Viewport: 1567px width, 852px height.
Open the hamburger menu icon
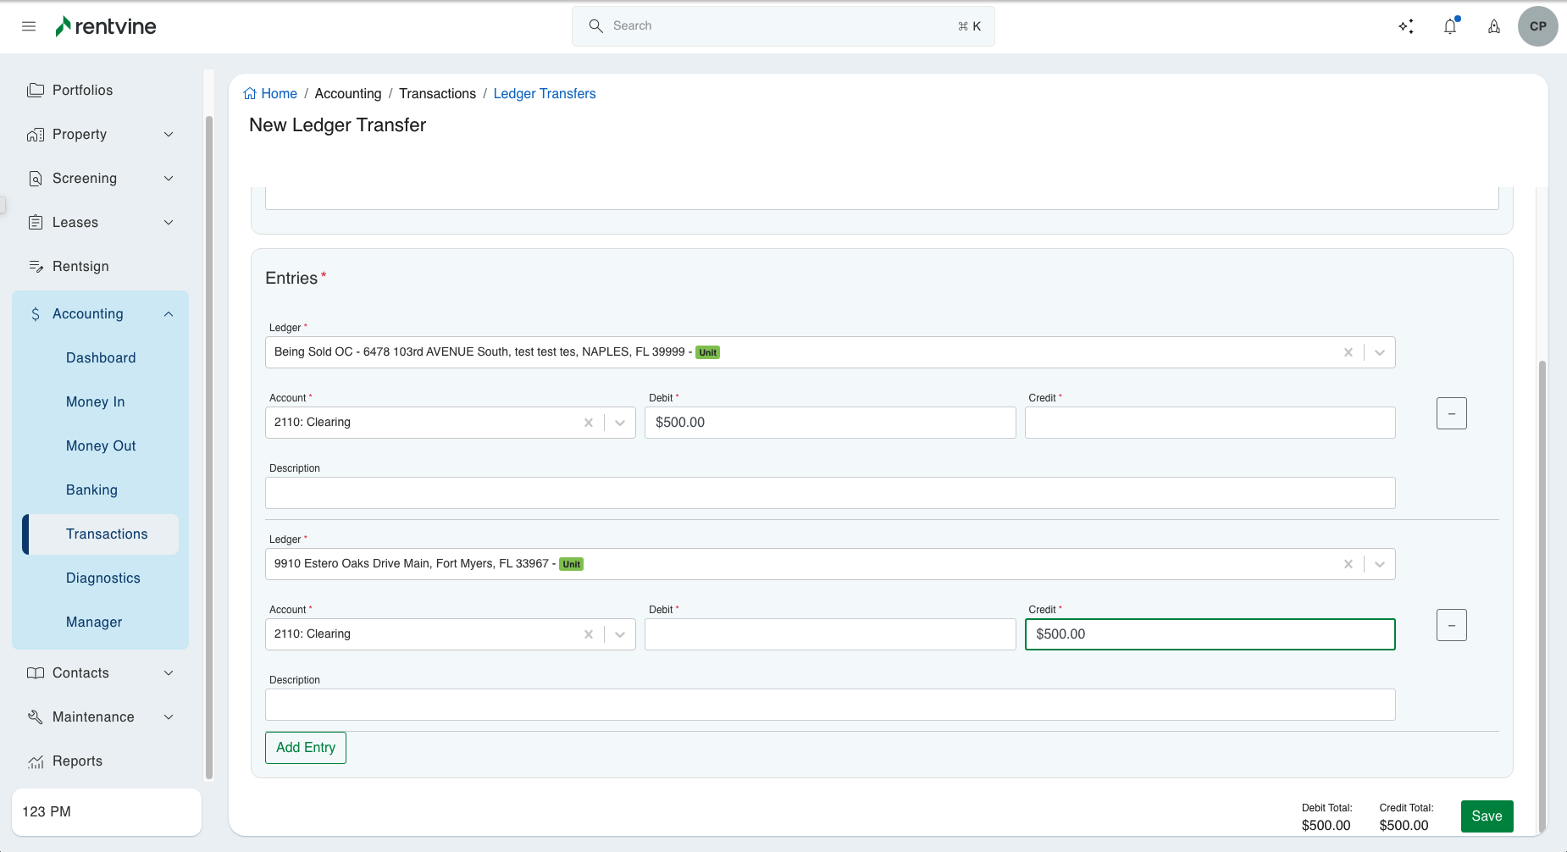click(x=29, y=26)
